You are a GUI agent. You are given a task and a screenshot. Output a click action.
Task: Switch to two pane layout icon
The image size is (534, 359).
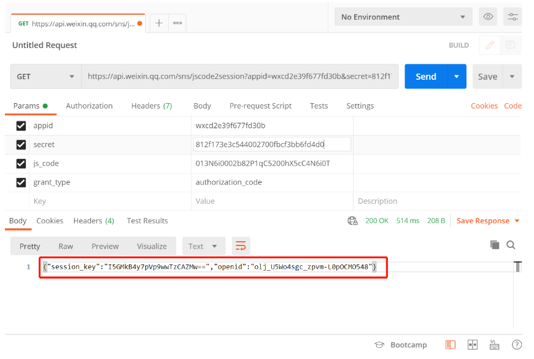tap(473, 345)
